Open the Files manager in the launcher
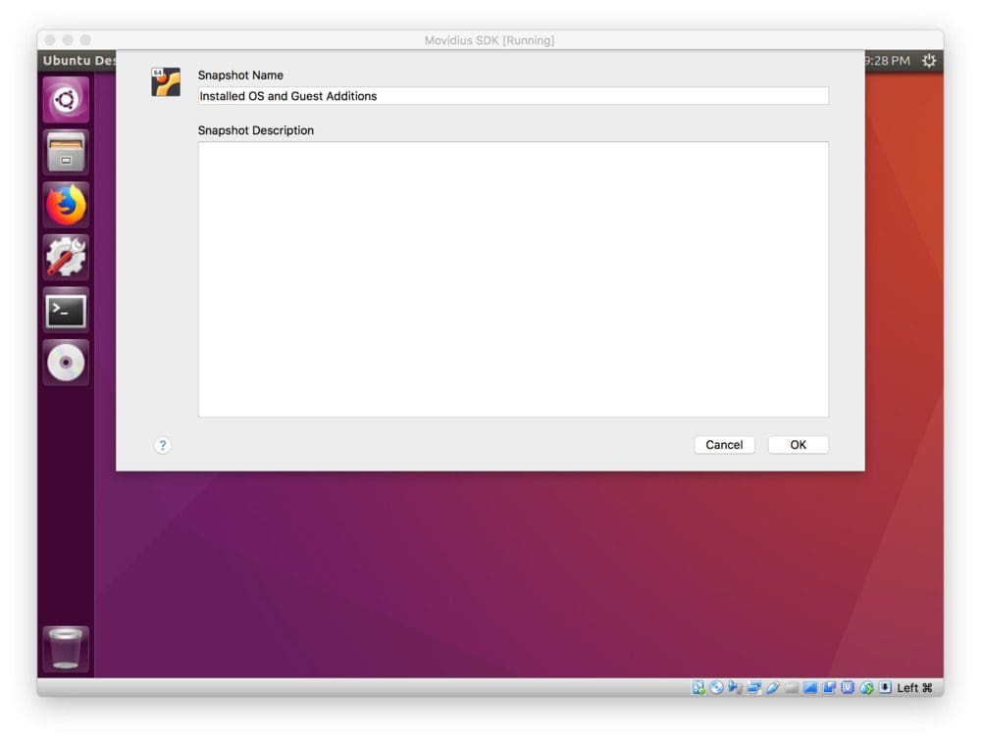 [66, 153]
